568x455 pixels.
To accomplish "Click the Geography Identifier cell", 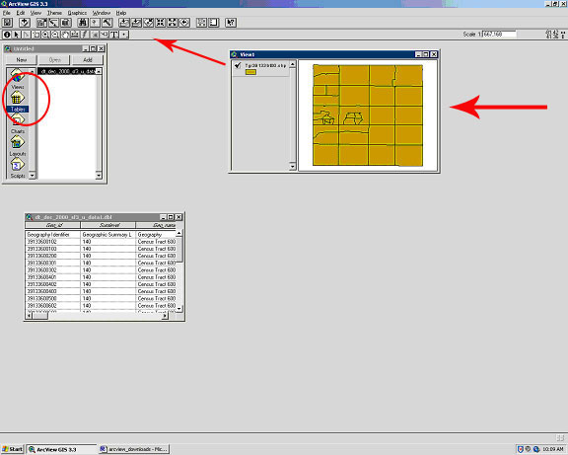I will coord(52,235).
